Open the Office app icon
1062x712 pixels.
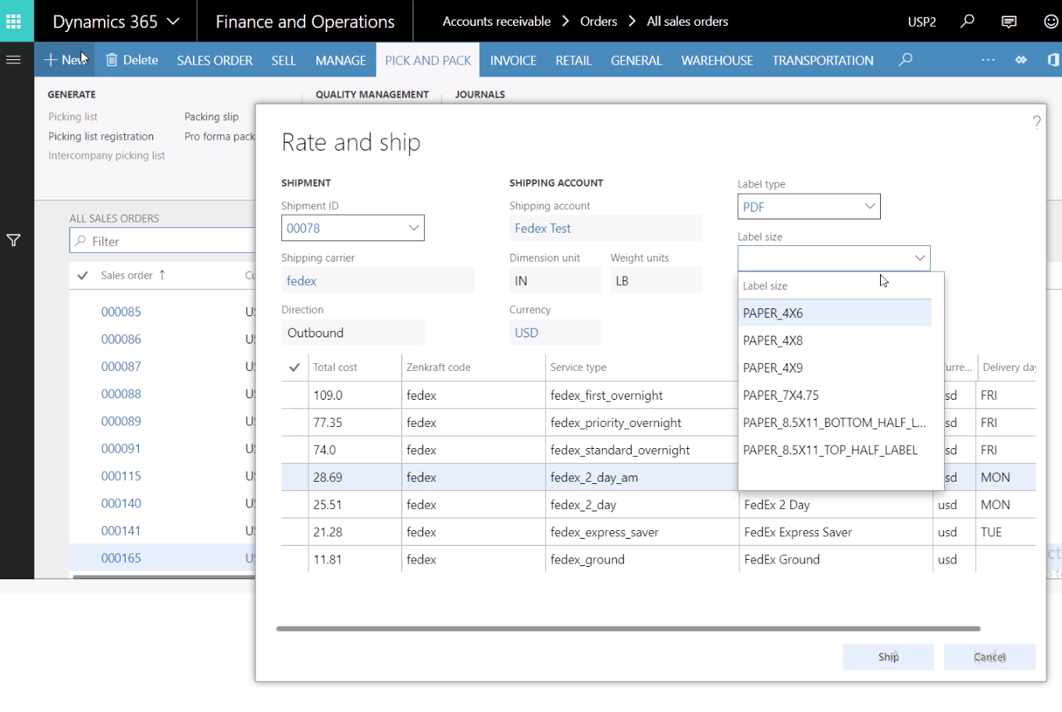[x=1053, y=59]
